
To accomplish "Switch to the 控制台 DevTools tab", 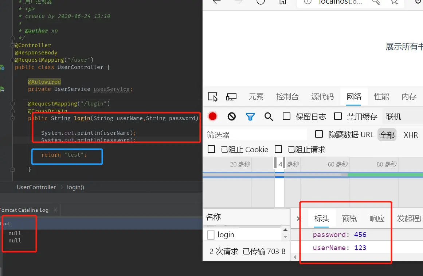I will coord(287,96).
